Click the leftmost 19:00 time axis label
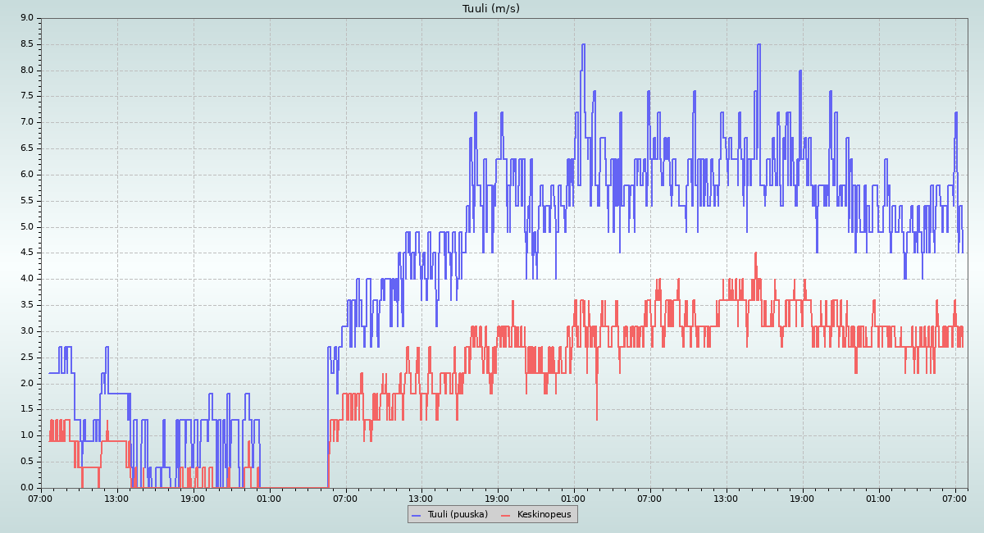Screen dimensions: 984x533 pos(194,498)
